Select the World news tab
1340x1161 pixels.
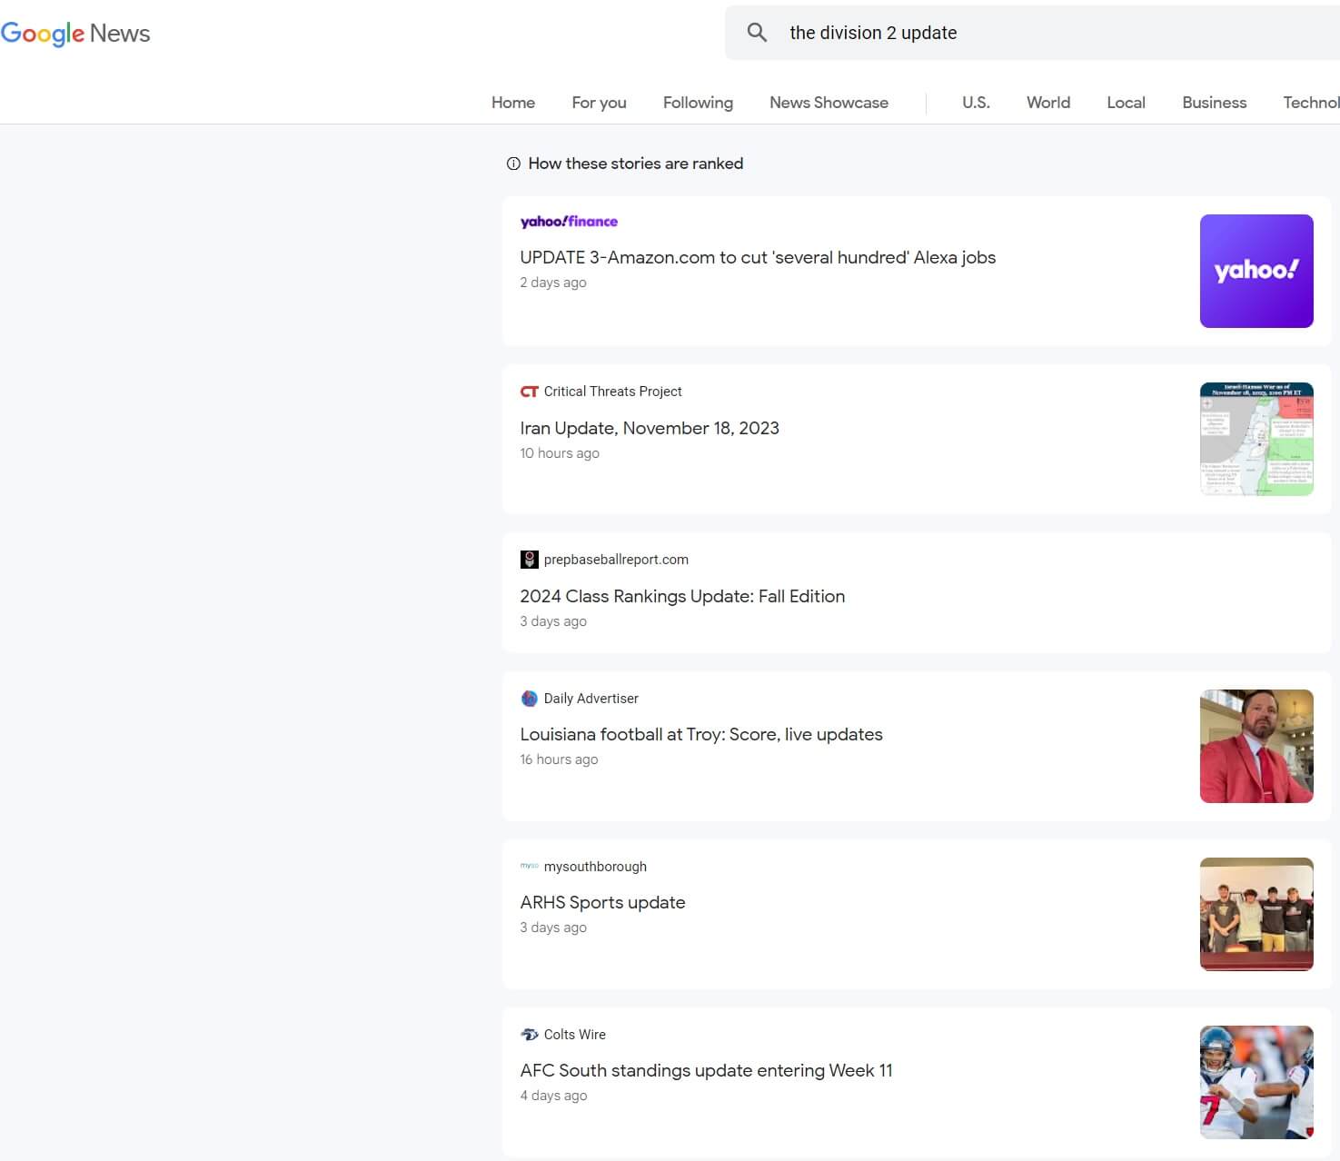point(1047,103)
